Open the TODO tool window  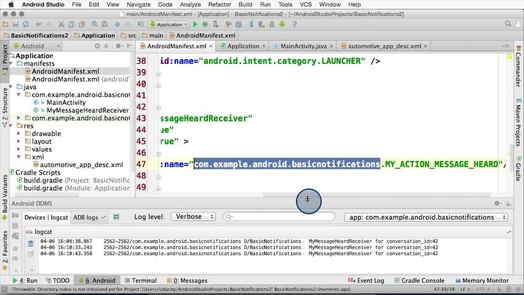[x=58, y=281]
